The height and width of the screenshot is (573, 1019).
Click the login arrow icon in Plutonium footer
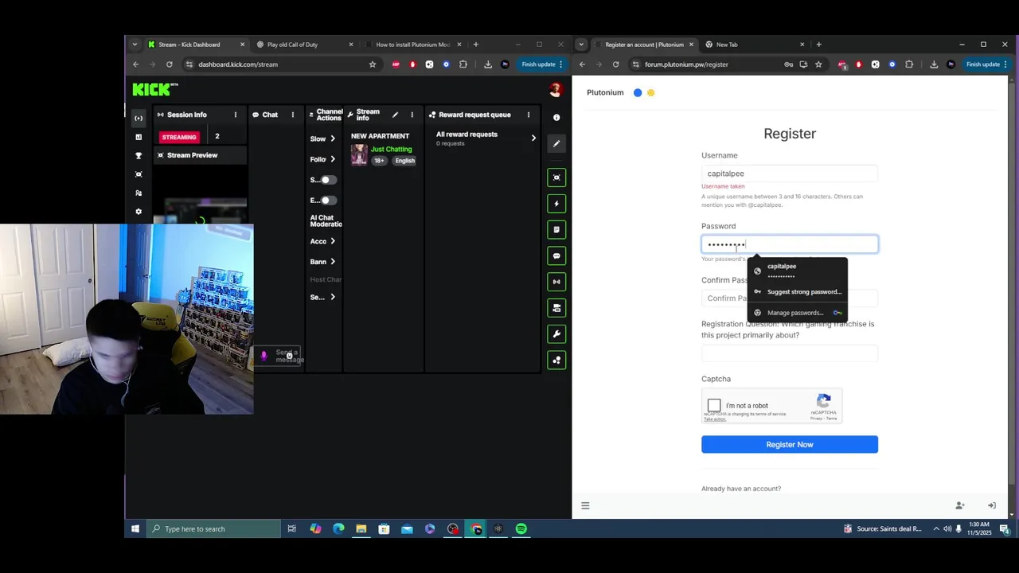coord(991,505)
